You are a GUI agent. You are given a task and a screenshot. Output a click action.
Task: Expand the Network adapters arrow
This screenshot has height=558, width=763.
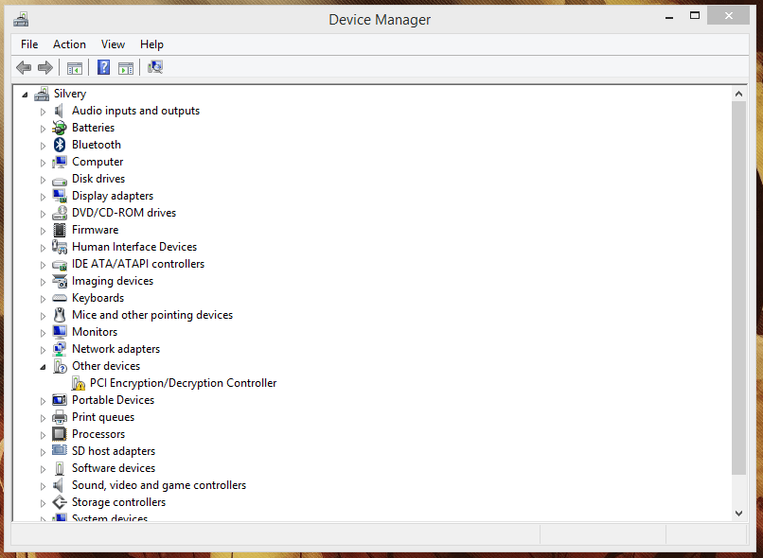coord(43,350)
